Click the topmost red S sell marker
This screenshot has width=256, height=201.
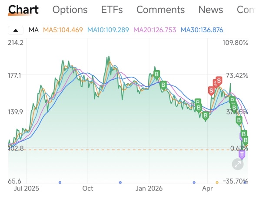pos(219,81)
